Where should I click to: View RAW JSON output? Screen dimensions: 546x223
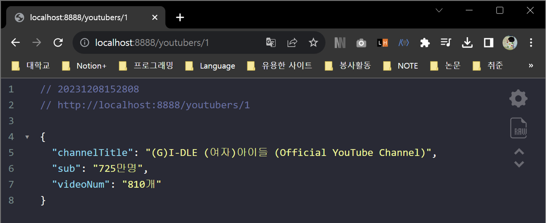click(x=518, y=128)
